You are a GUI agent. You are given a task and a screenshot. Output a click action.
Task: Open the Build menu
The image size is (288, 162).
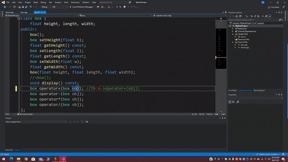[x=36, y=2]
